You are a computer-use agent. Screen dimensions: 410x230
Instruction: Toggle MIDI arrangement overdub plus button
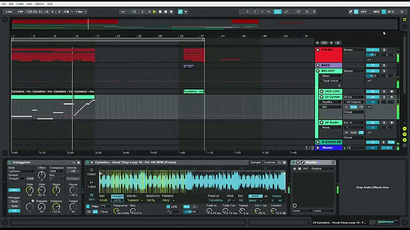[171, 12]
